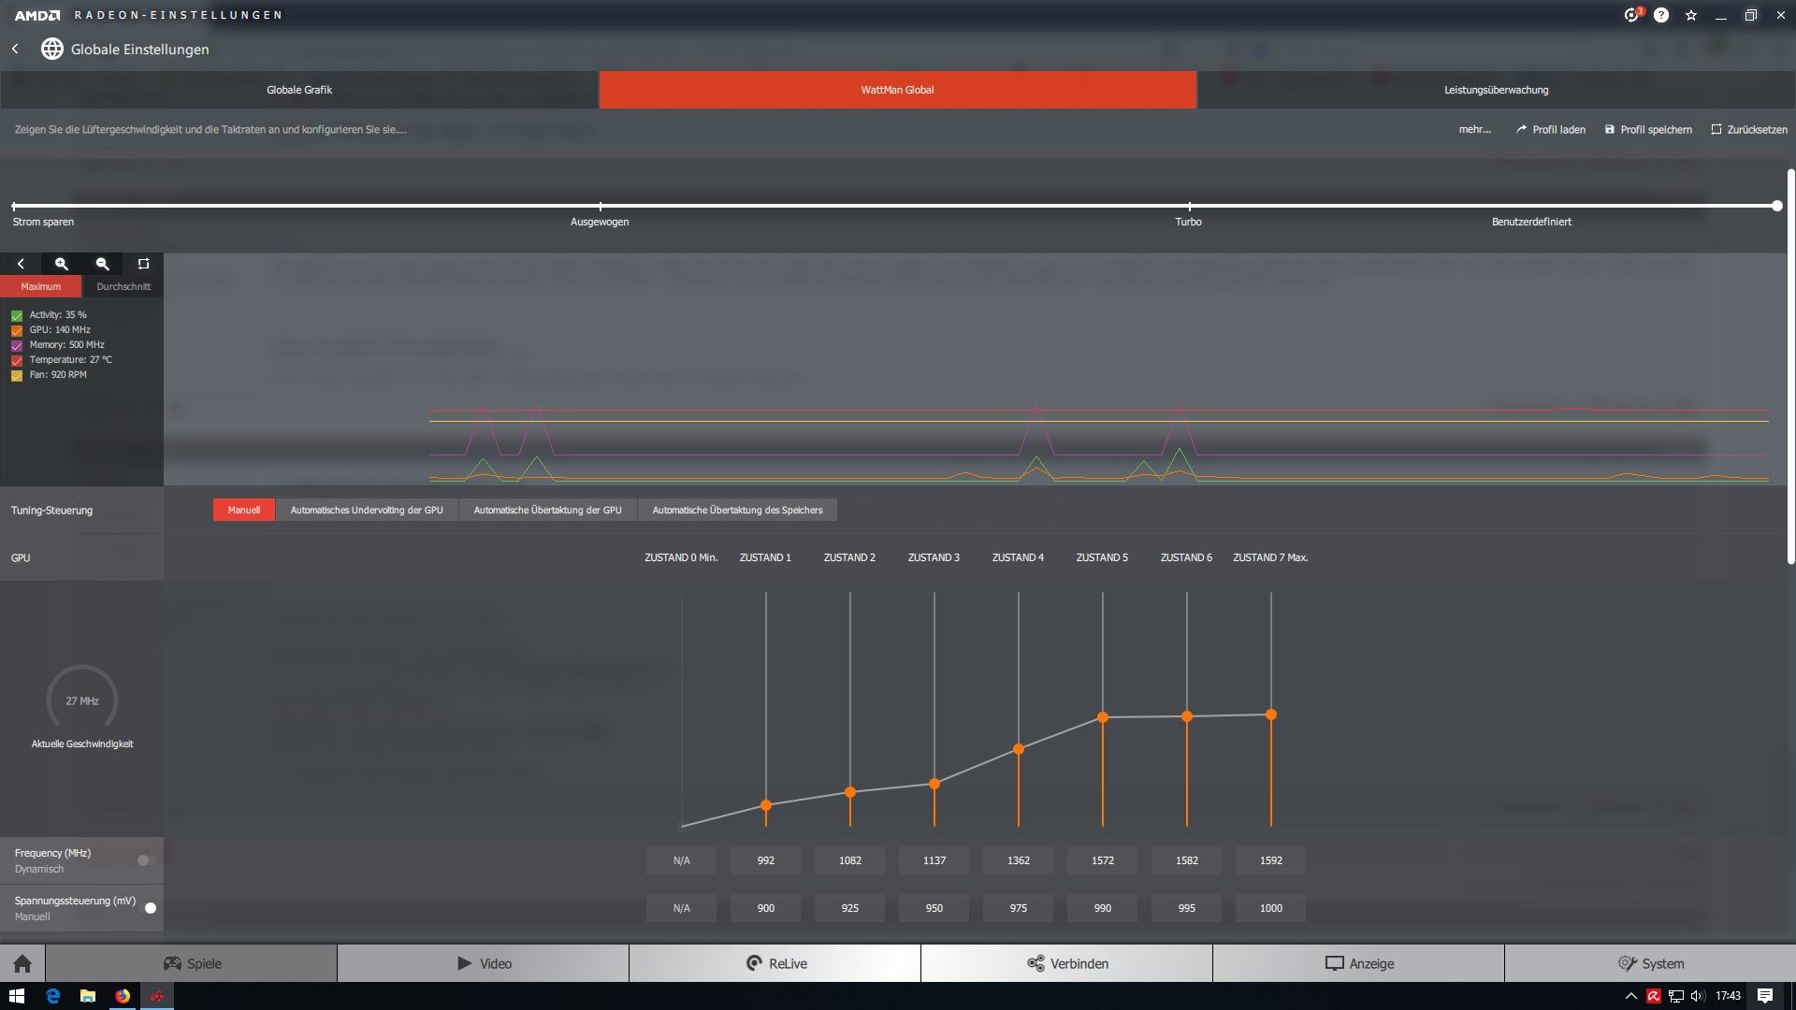Open the help question mark icon
The width and height of the screenshot is (1796, 1010).
click(x=1661, y=15)
